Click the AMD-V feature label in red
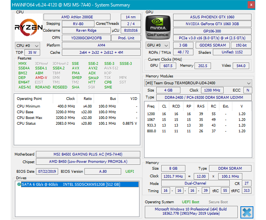 41,78
